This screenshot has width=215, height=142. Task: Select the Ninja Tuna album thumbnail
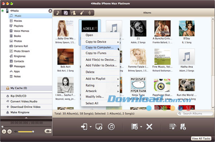pyautogui.click(x=138, y=85)
